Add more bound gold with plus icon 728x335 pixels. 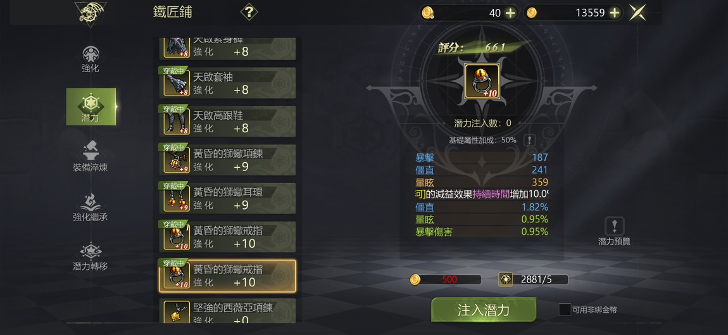510,13
